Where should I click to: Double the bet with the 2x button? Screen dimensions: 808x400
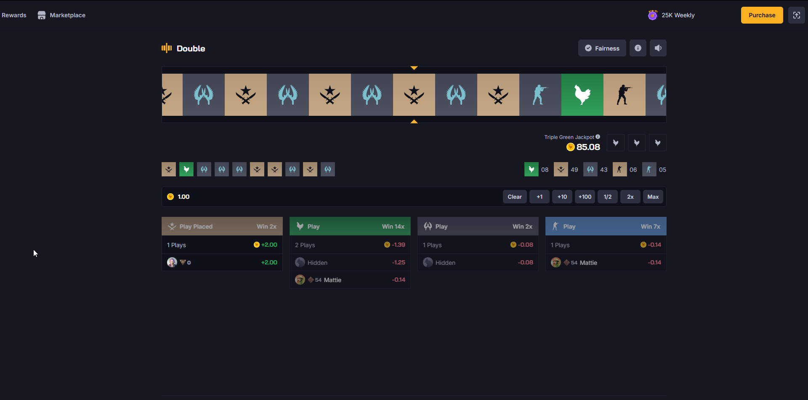(x=630, y=197)
